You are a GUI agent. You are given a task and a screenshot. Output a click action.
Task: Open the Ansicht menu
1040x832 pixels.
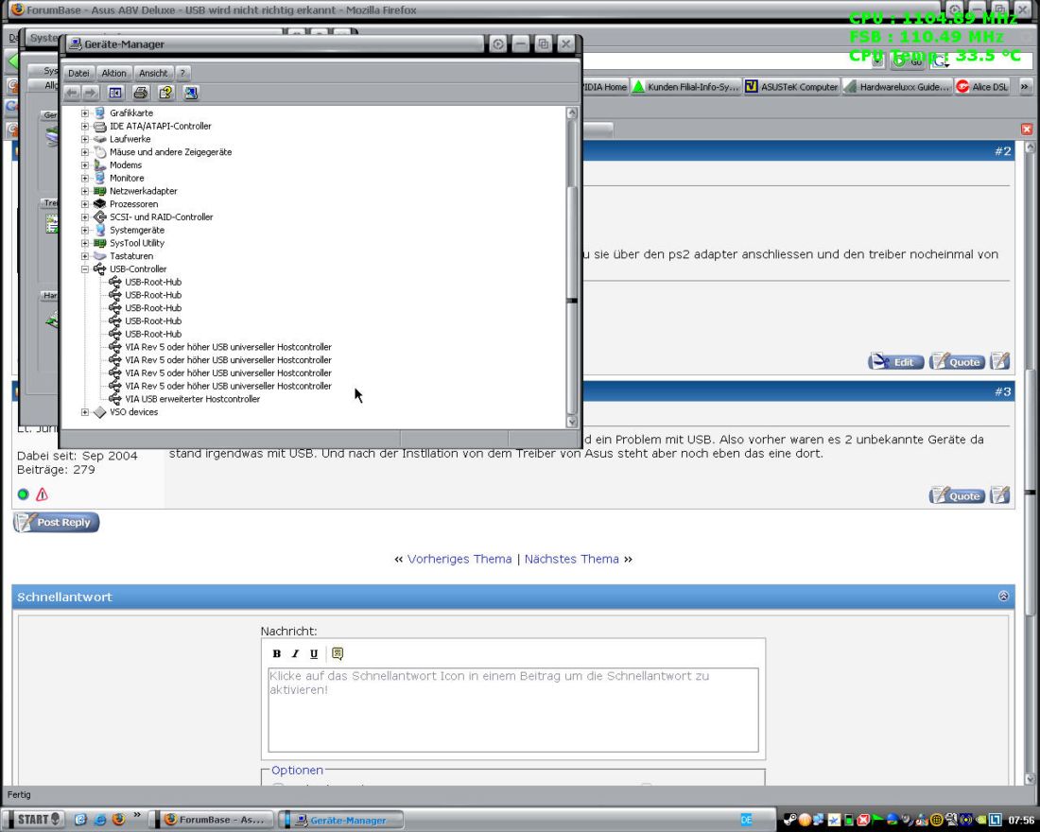click(x=153, y=73)
